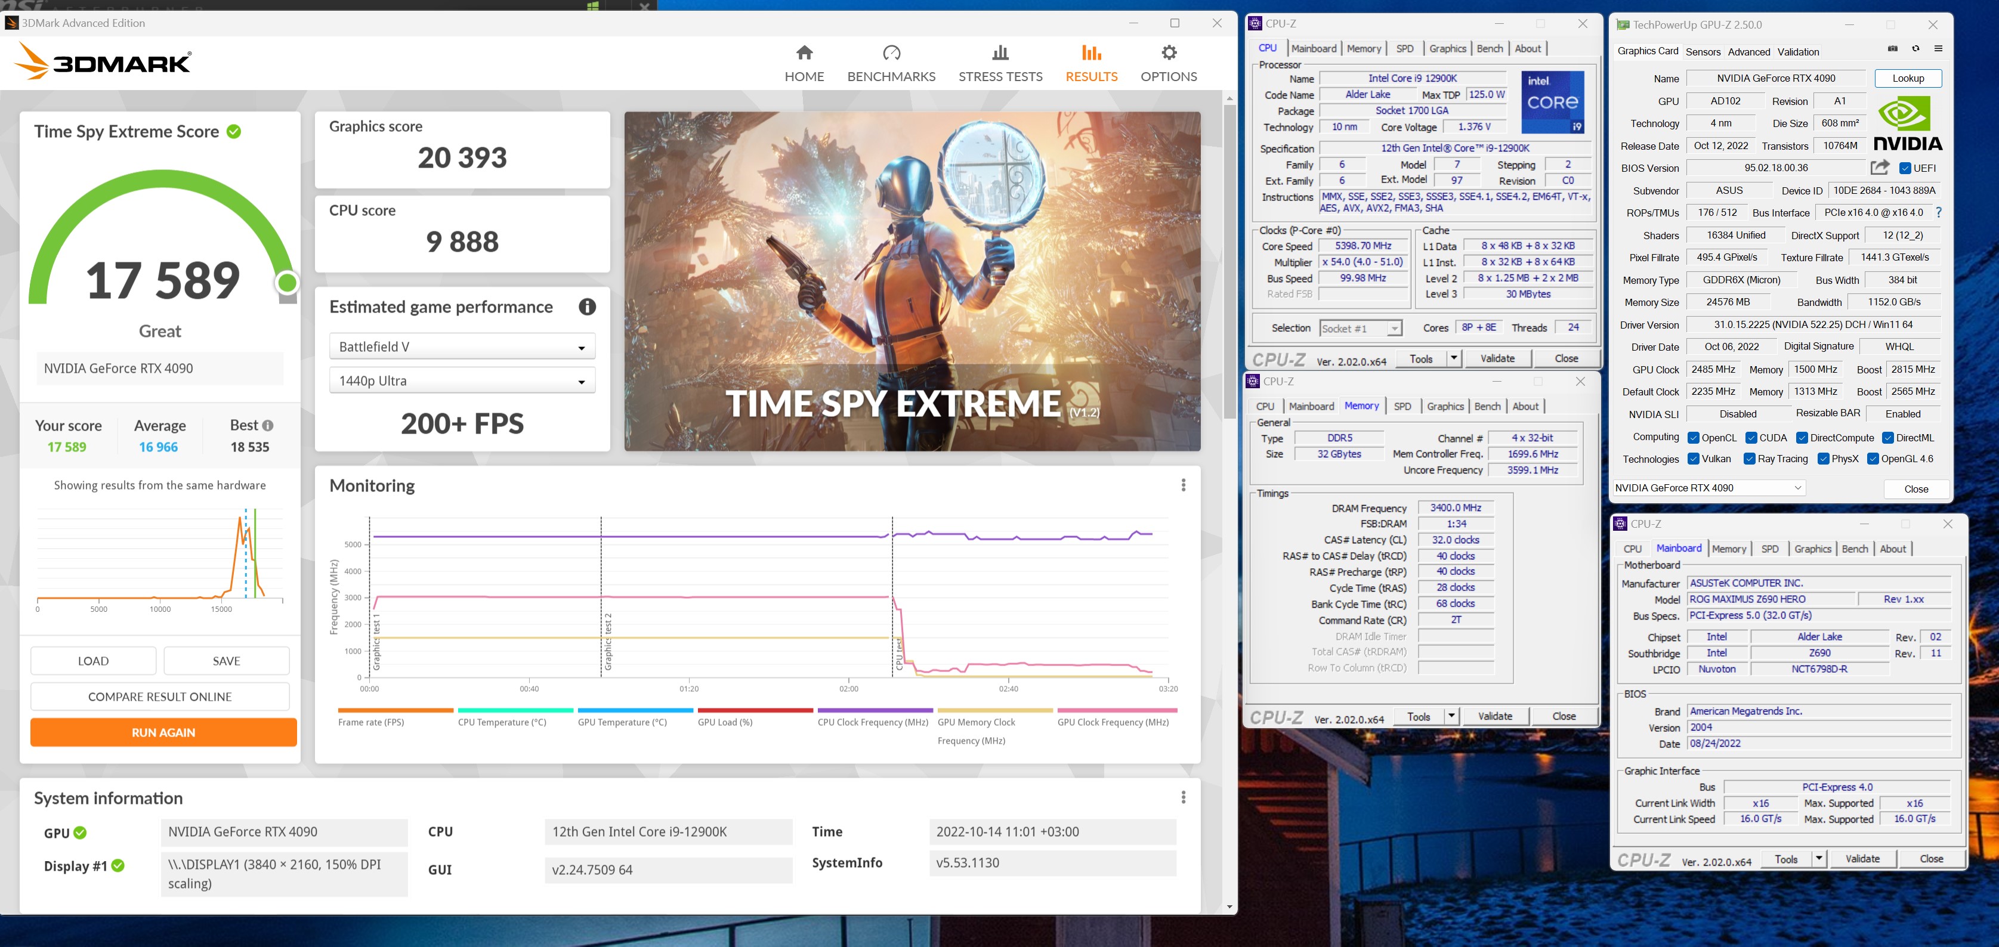The image size is (1999, 947).
Task: Click the GPU-Z title bar icon
Action: [1623, 25]
